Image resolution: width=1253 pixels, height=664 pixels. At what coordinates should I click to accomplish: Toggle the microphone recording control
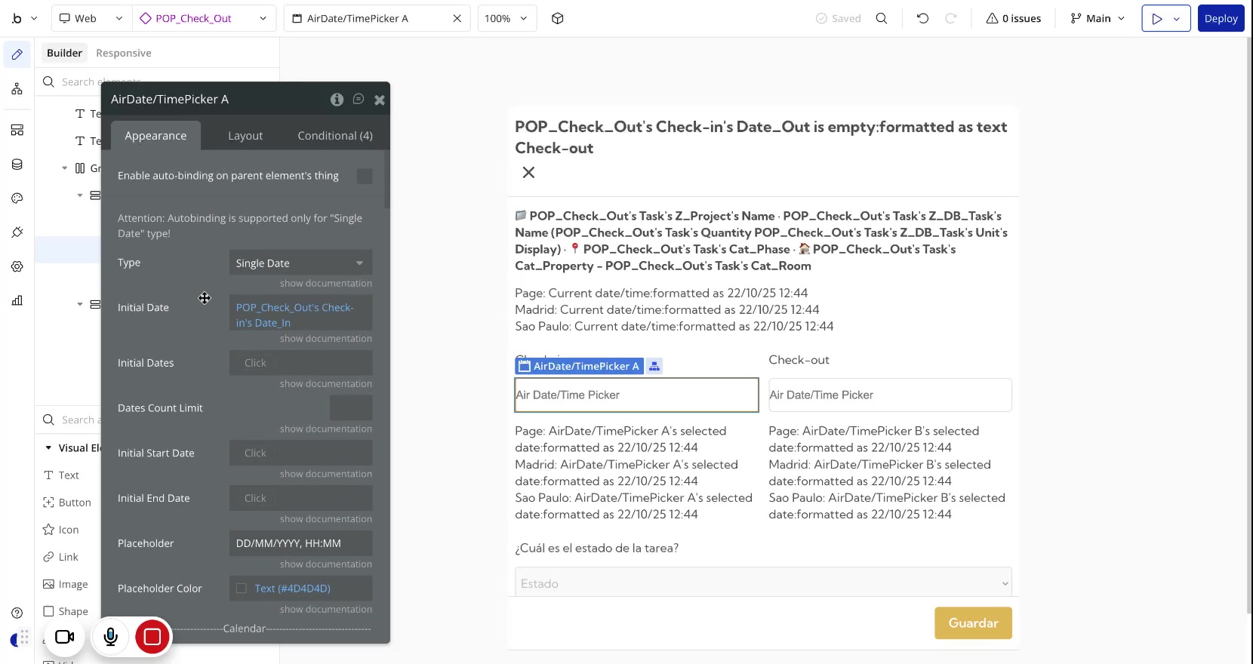click(x=110, y=637)
